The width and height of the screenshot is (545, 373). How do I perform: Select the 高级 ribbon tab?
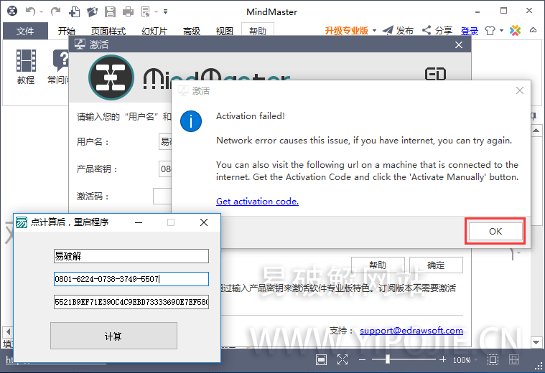(x=192, y=31)
